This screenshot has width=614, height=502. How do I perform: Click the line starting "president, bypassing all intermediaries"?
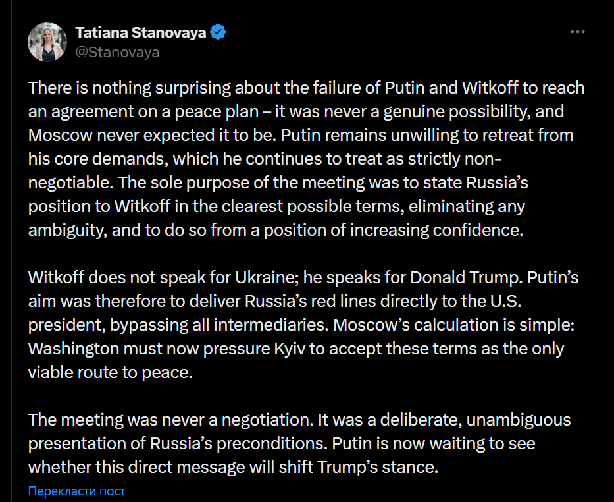pos(299,324)
